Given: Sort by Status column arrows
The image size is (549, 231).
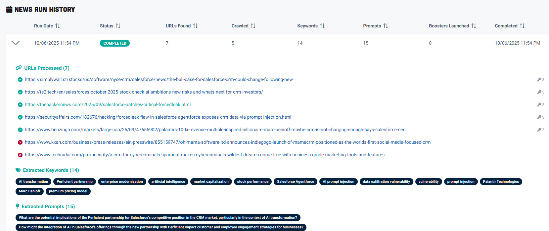Looking at the screenshot, I should [118, 26].
